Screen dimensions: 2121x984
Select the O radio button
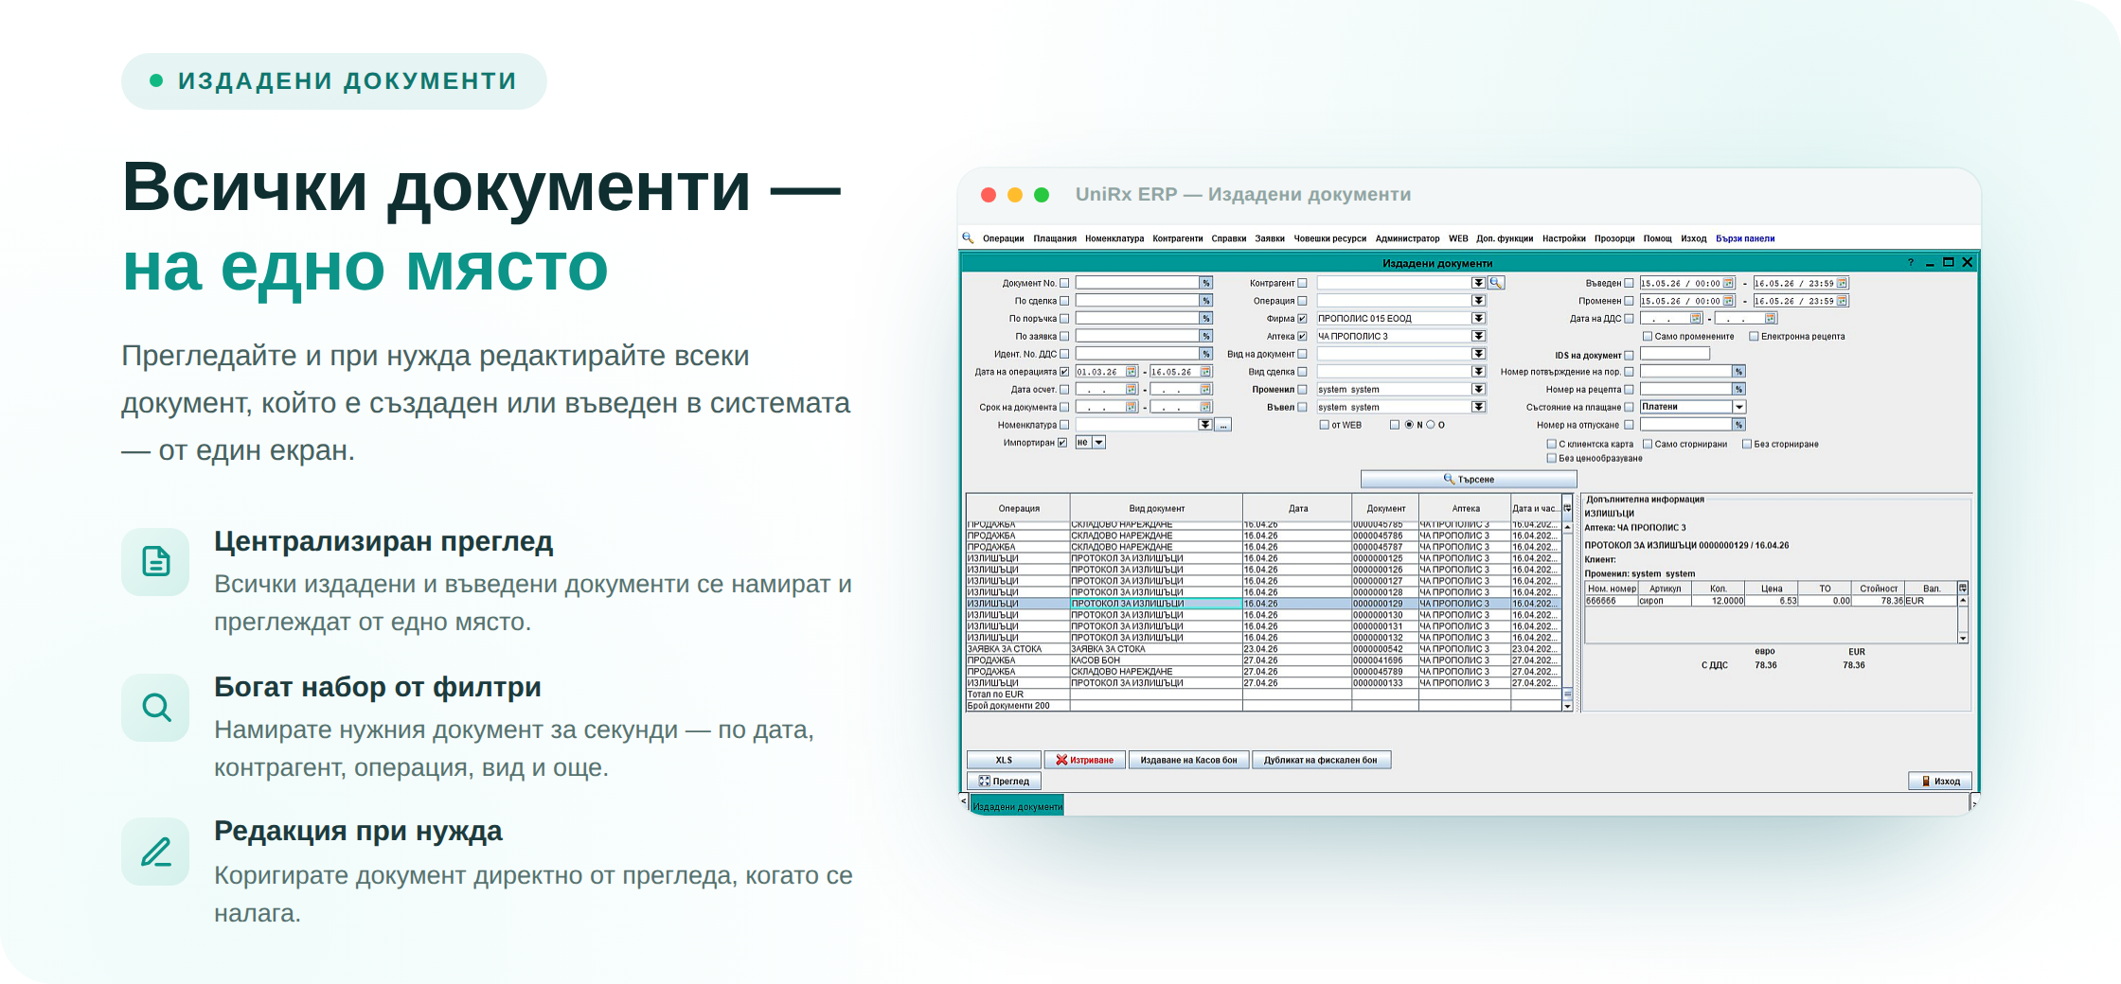click(1431, 425)
